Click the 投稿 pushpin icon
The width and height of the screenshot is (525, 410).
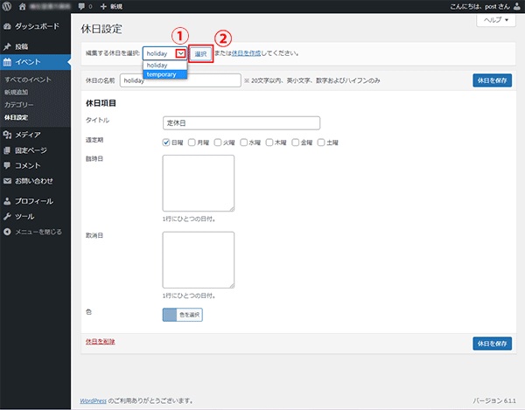(7, 46)
